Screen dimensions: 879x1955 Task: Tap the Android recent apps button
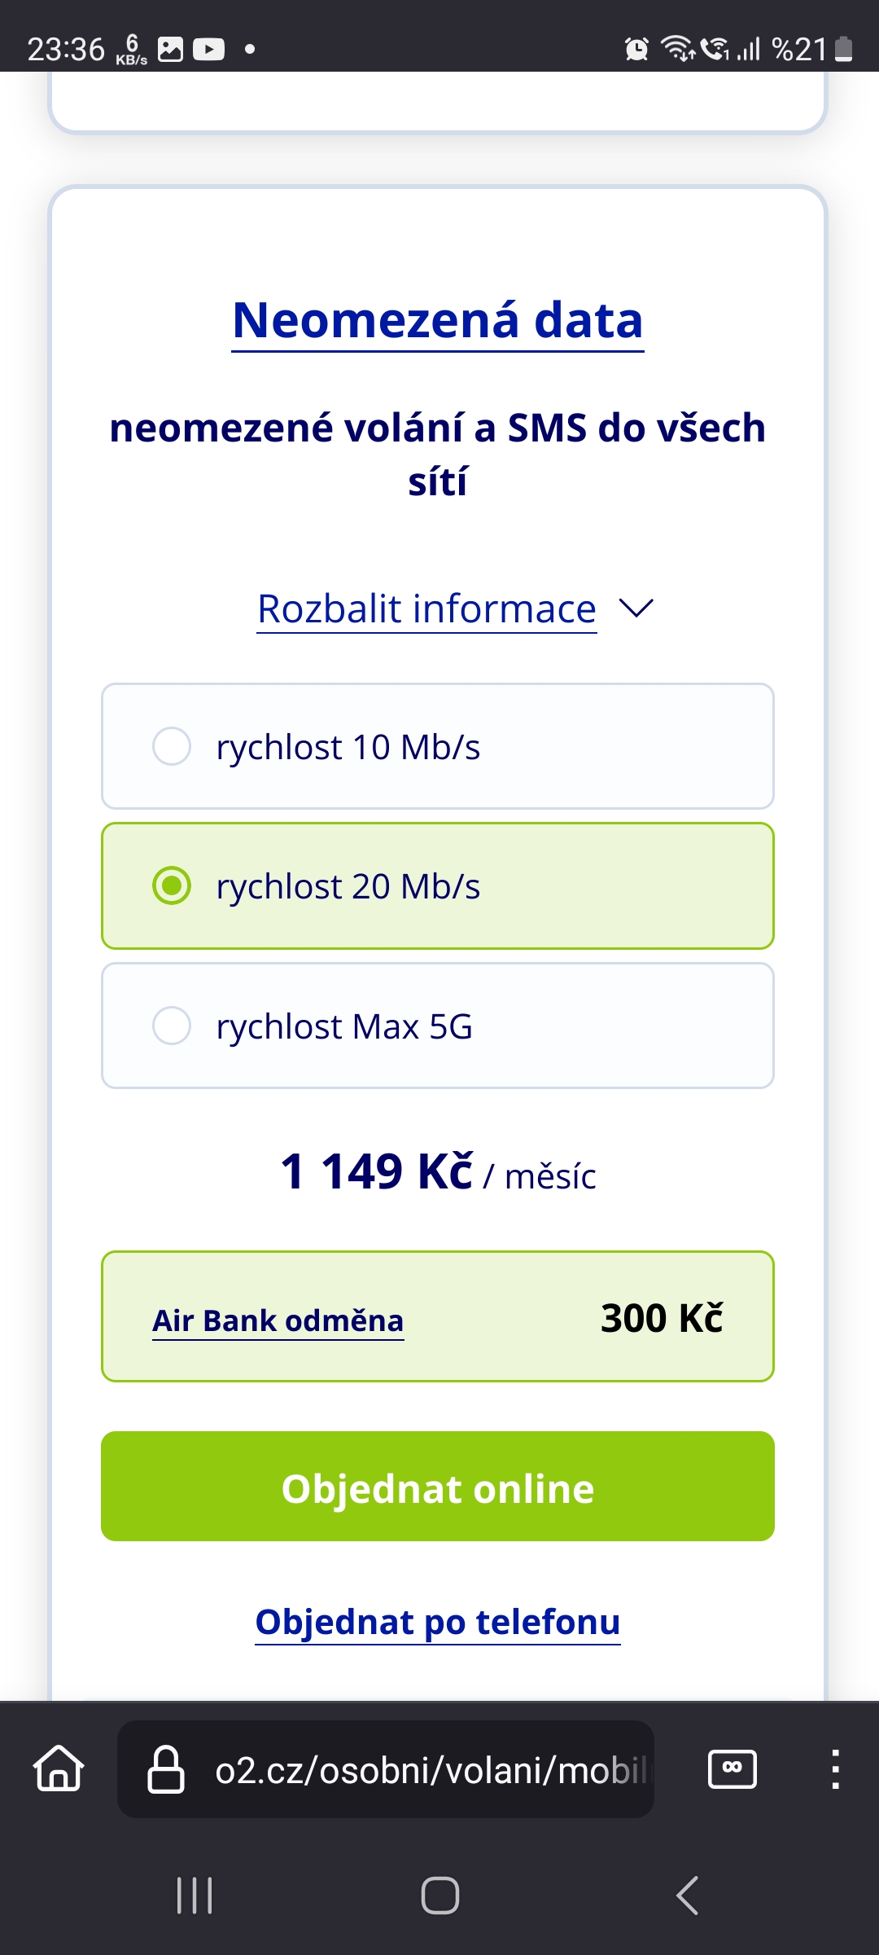(195, 1896)
